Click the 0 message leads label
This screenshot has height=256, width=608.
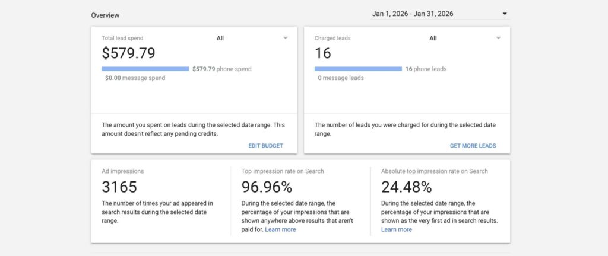click(341, 78)
